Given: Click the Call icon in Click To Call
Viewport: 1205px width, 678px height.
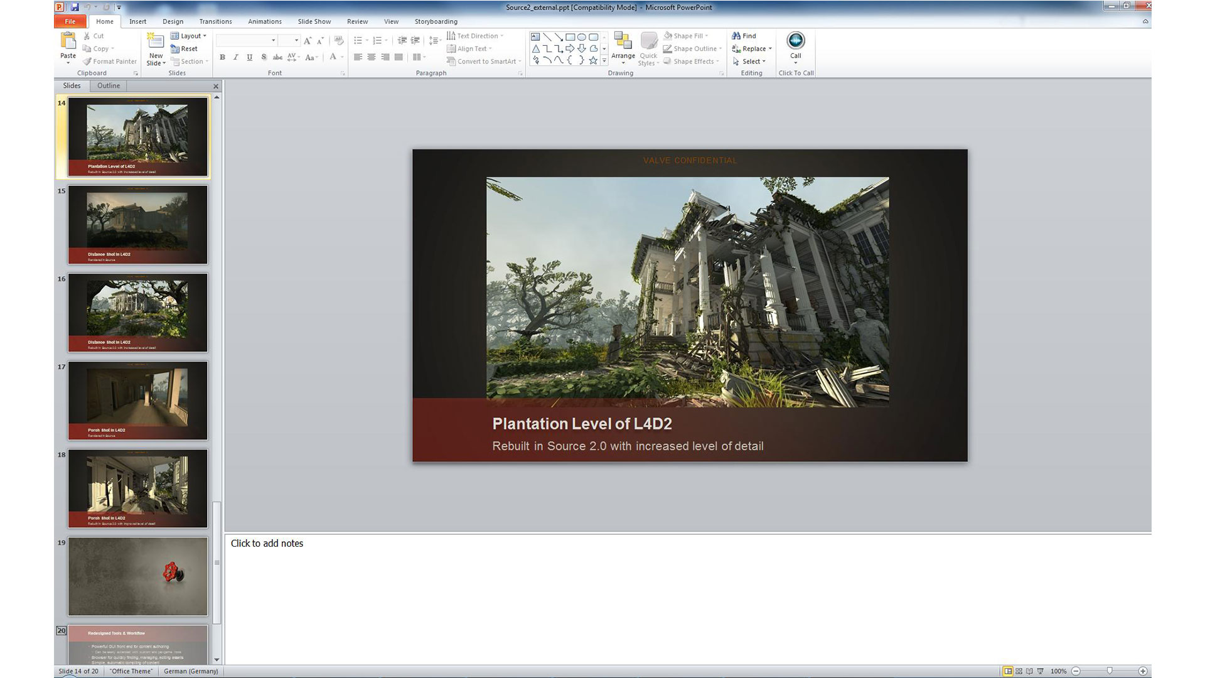Looking at the screenshot, I should click(795, 41).
